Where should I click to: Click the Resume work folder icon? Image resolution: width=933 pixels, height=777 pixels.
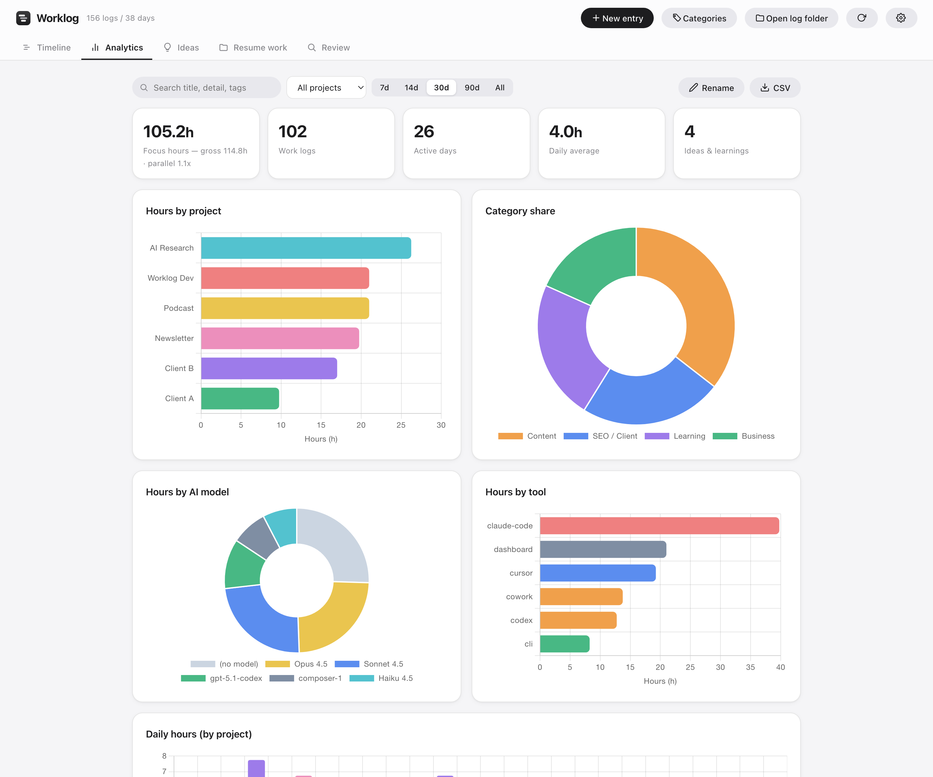pyautogui.click(x=224, y=48)
